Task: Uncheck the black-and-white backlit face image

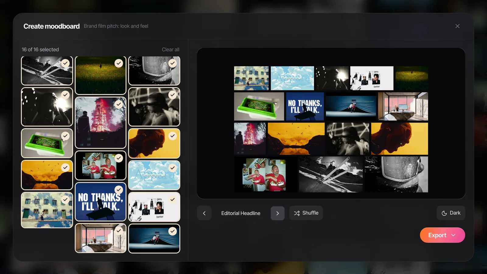Action: [x=65, y=95]
